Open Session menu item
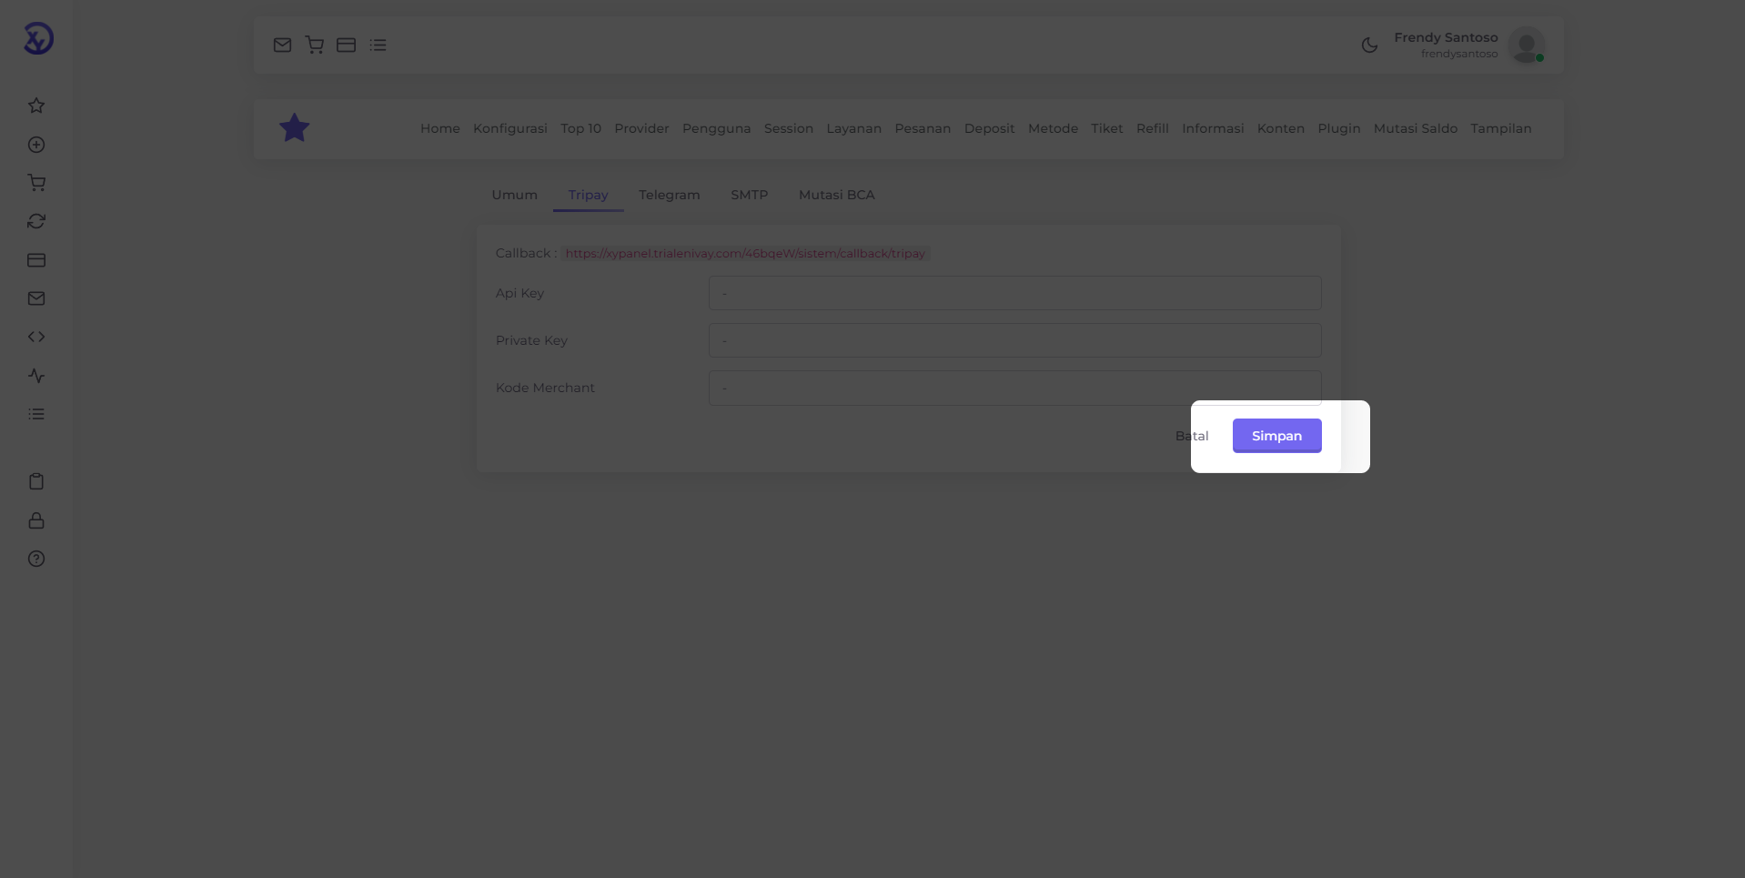This screenshot has height=878, width=1745. 789,128
